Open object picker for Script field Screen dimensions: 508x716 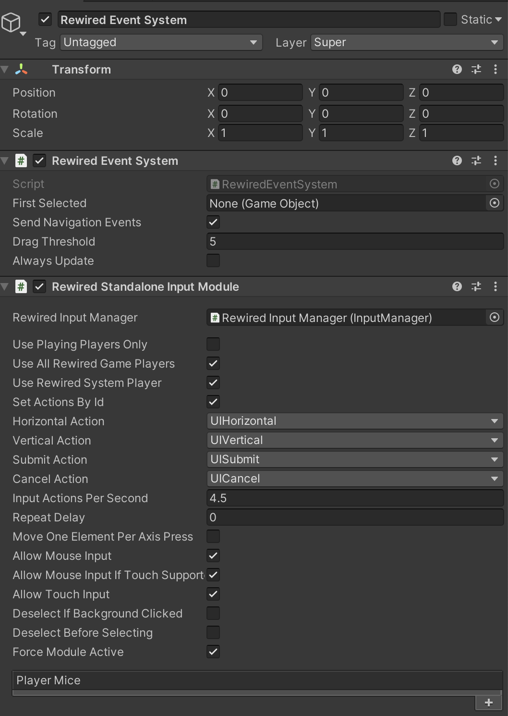click(x=495, y=184)
